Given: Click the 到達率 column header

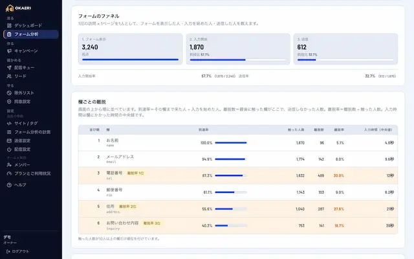Looking at the screenshot, I should [x=204, y=129].
